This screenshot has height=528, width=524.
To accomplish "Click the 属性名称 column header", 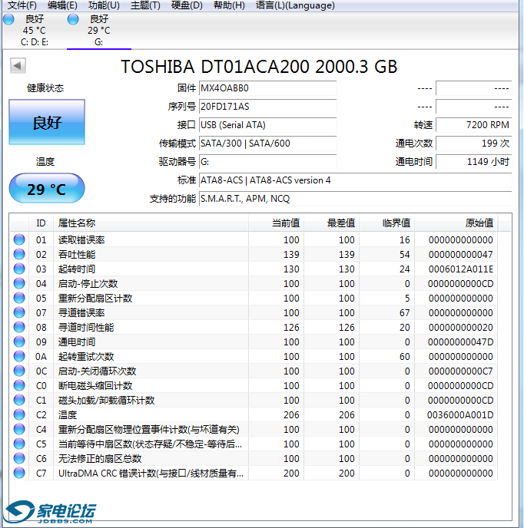I will click(151, 223).
